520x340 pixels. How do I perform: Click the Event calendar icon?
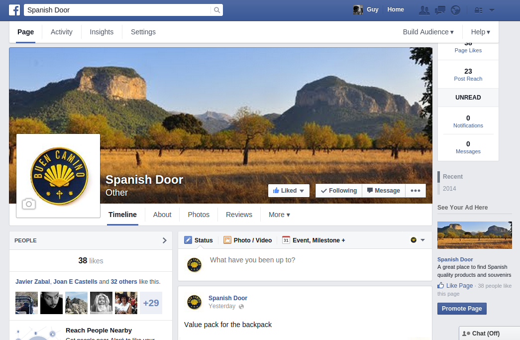(x=286, y=240)
